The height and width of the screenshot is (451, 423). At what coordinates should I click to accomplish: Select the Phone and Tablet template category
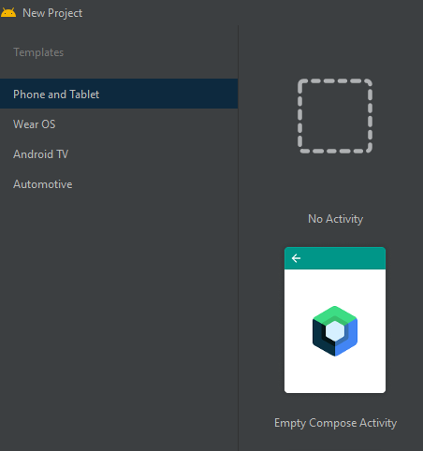[x=119, y=94]
